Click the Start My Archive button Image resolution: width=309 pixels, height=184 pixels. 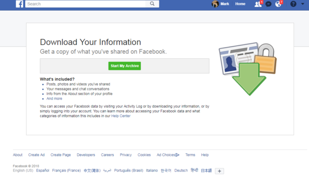(x=125, y=66)
